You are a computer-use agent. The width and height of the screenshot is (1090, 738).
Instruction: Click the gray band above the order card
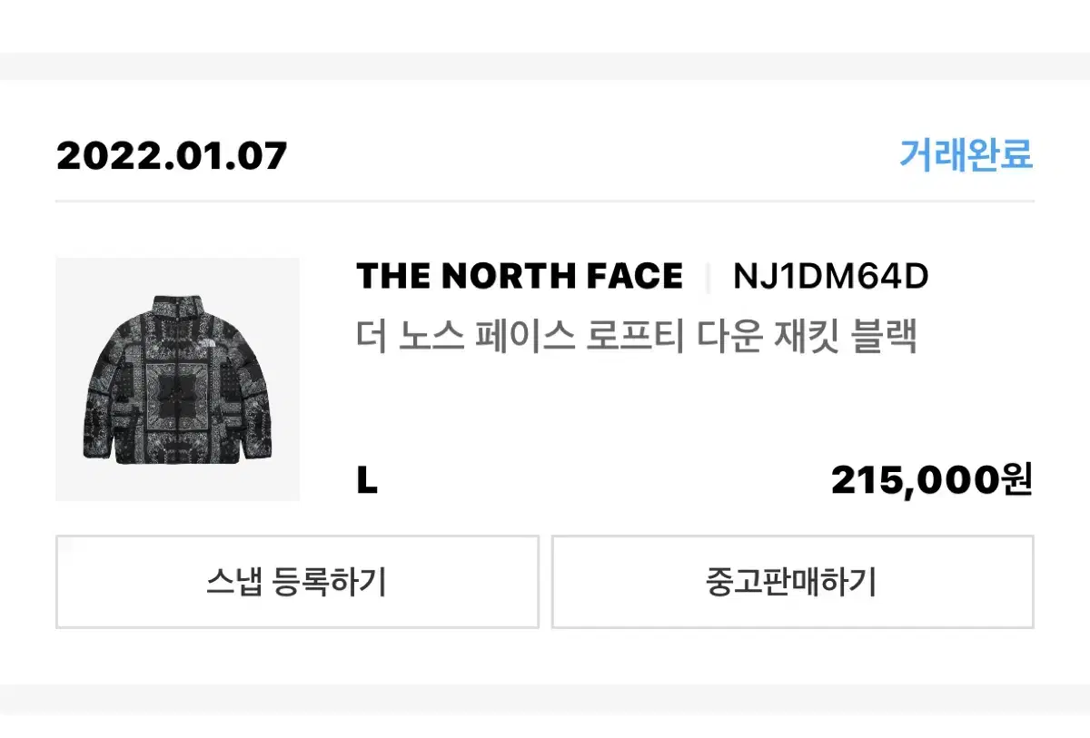[x=545, y=65]
